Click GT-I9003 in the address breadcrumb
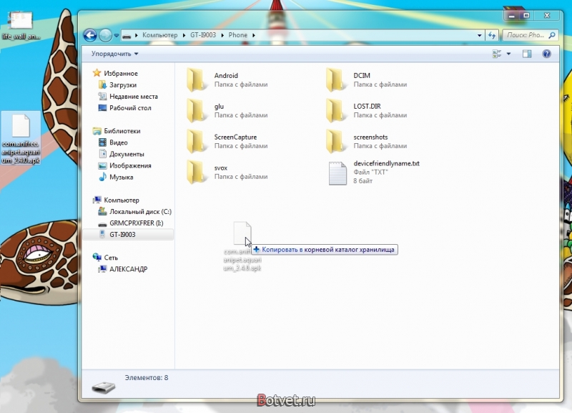 [203, 35]
